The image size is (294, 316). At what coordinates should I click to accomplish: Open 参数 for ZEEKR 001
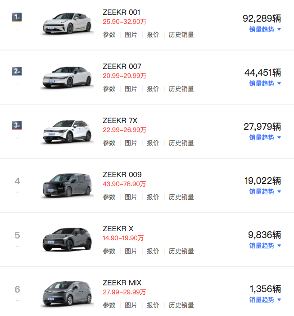pos(109,35)
